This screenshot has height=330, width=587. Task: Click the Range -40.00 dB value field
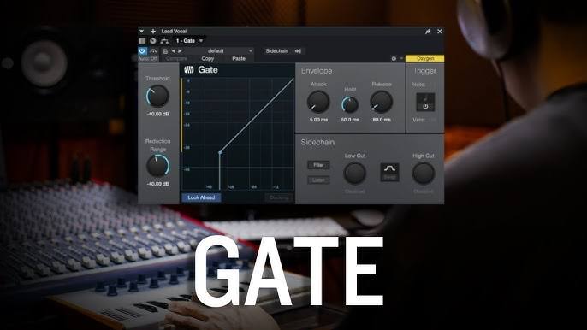158,184
